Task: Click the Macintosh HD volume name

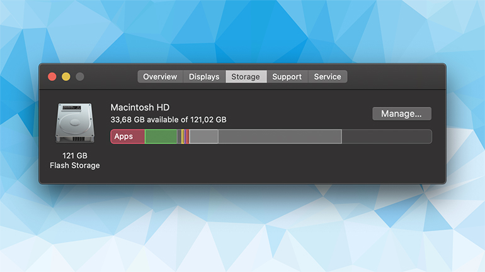Action: pyautogui.click(x=140, y=107)
